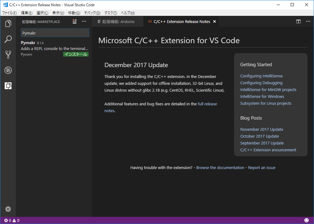Open extensions panel more actions menu

pos(84,21)
